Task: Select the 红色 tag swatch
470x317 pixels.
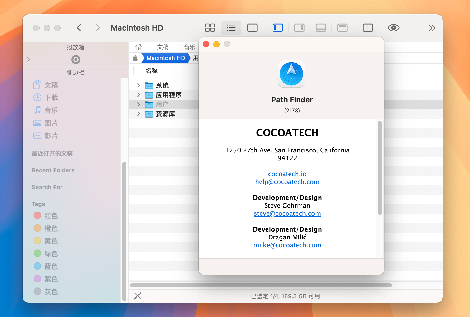Action: pos(37,215)
